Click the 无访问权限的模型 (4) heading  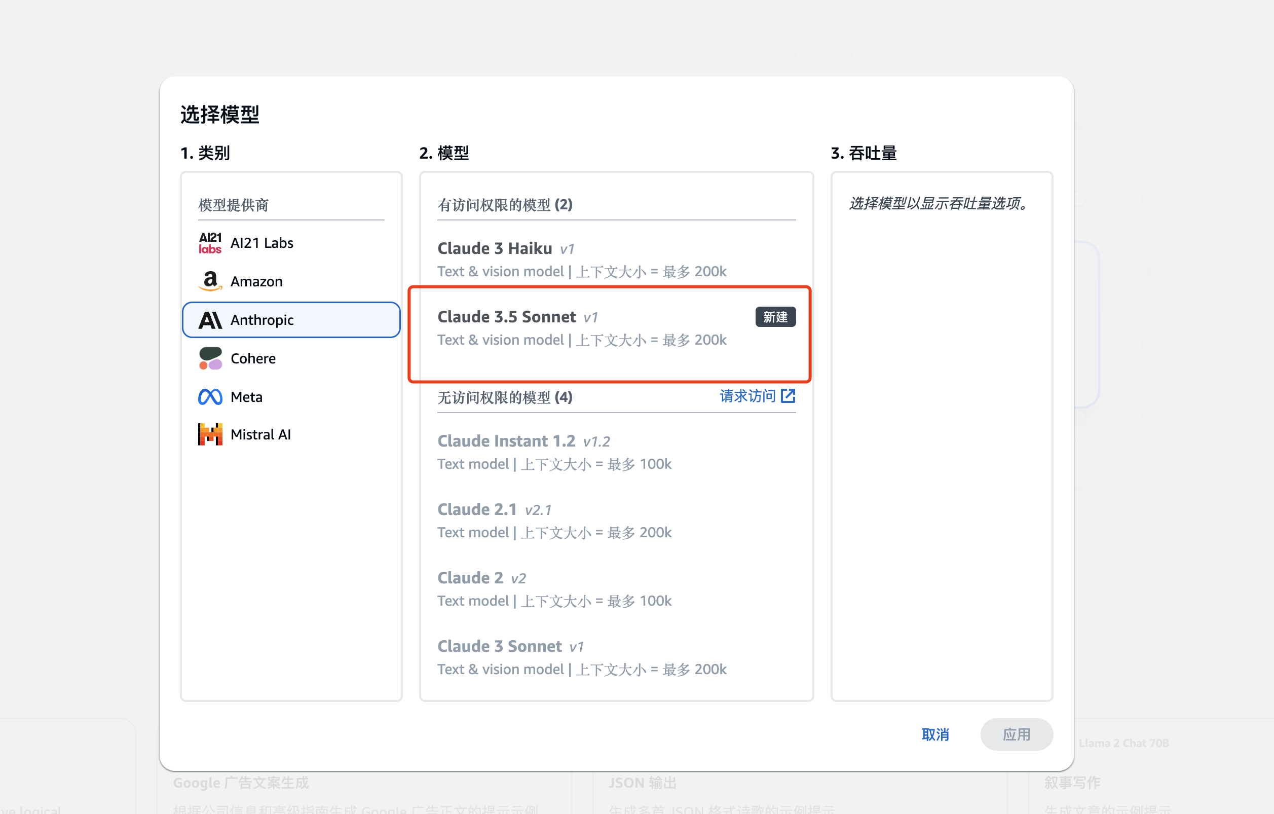click(x=505, y=397)
